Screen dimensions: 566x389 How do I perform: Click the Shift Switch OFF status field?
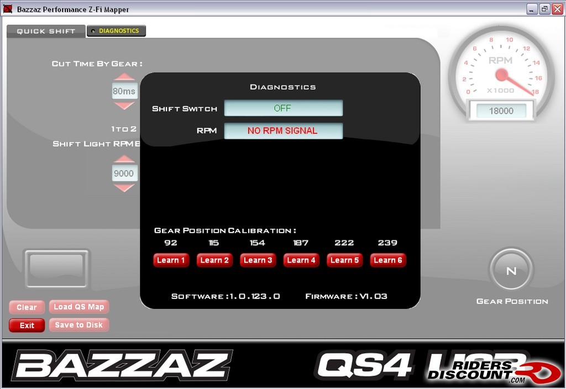coord(284,108)
